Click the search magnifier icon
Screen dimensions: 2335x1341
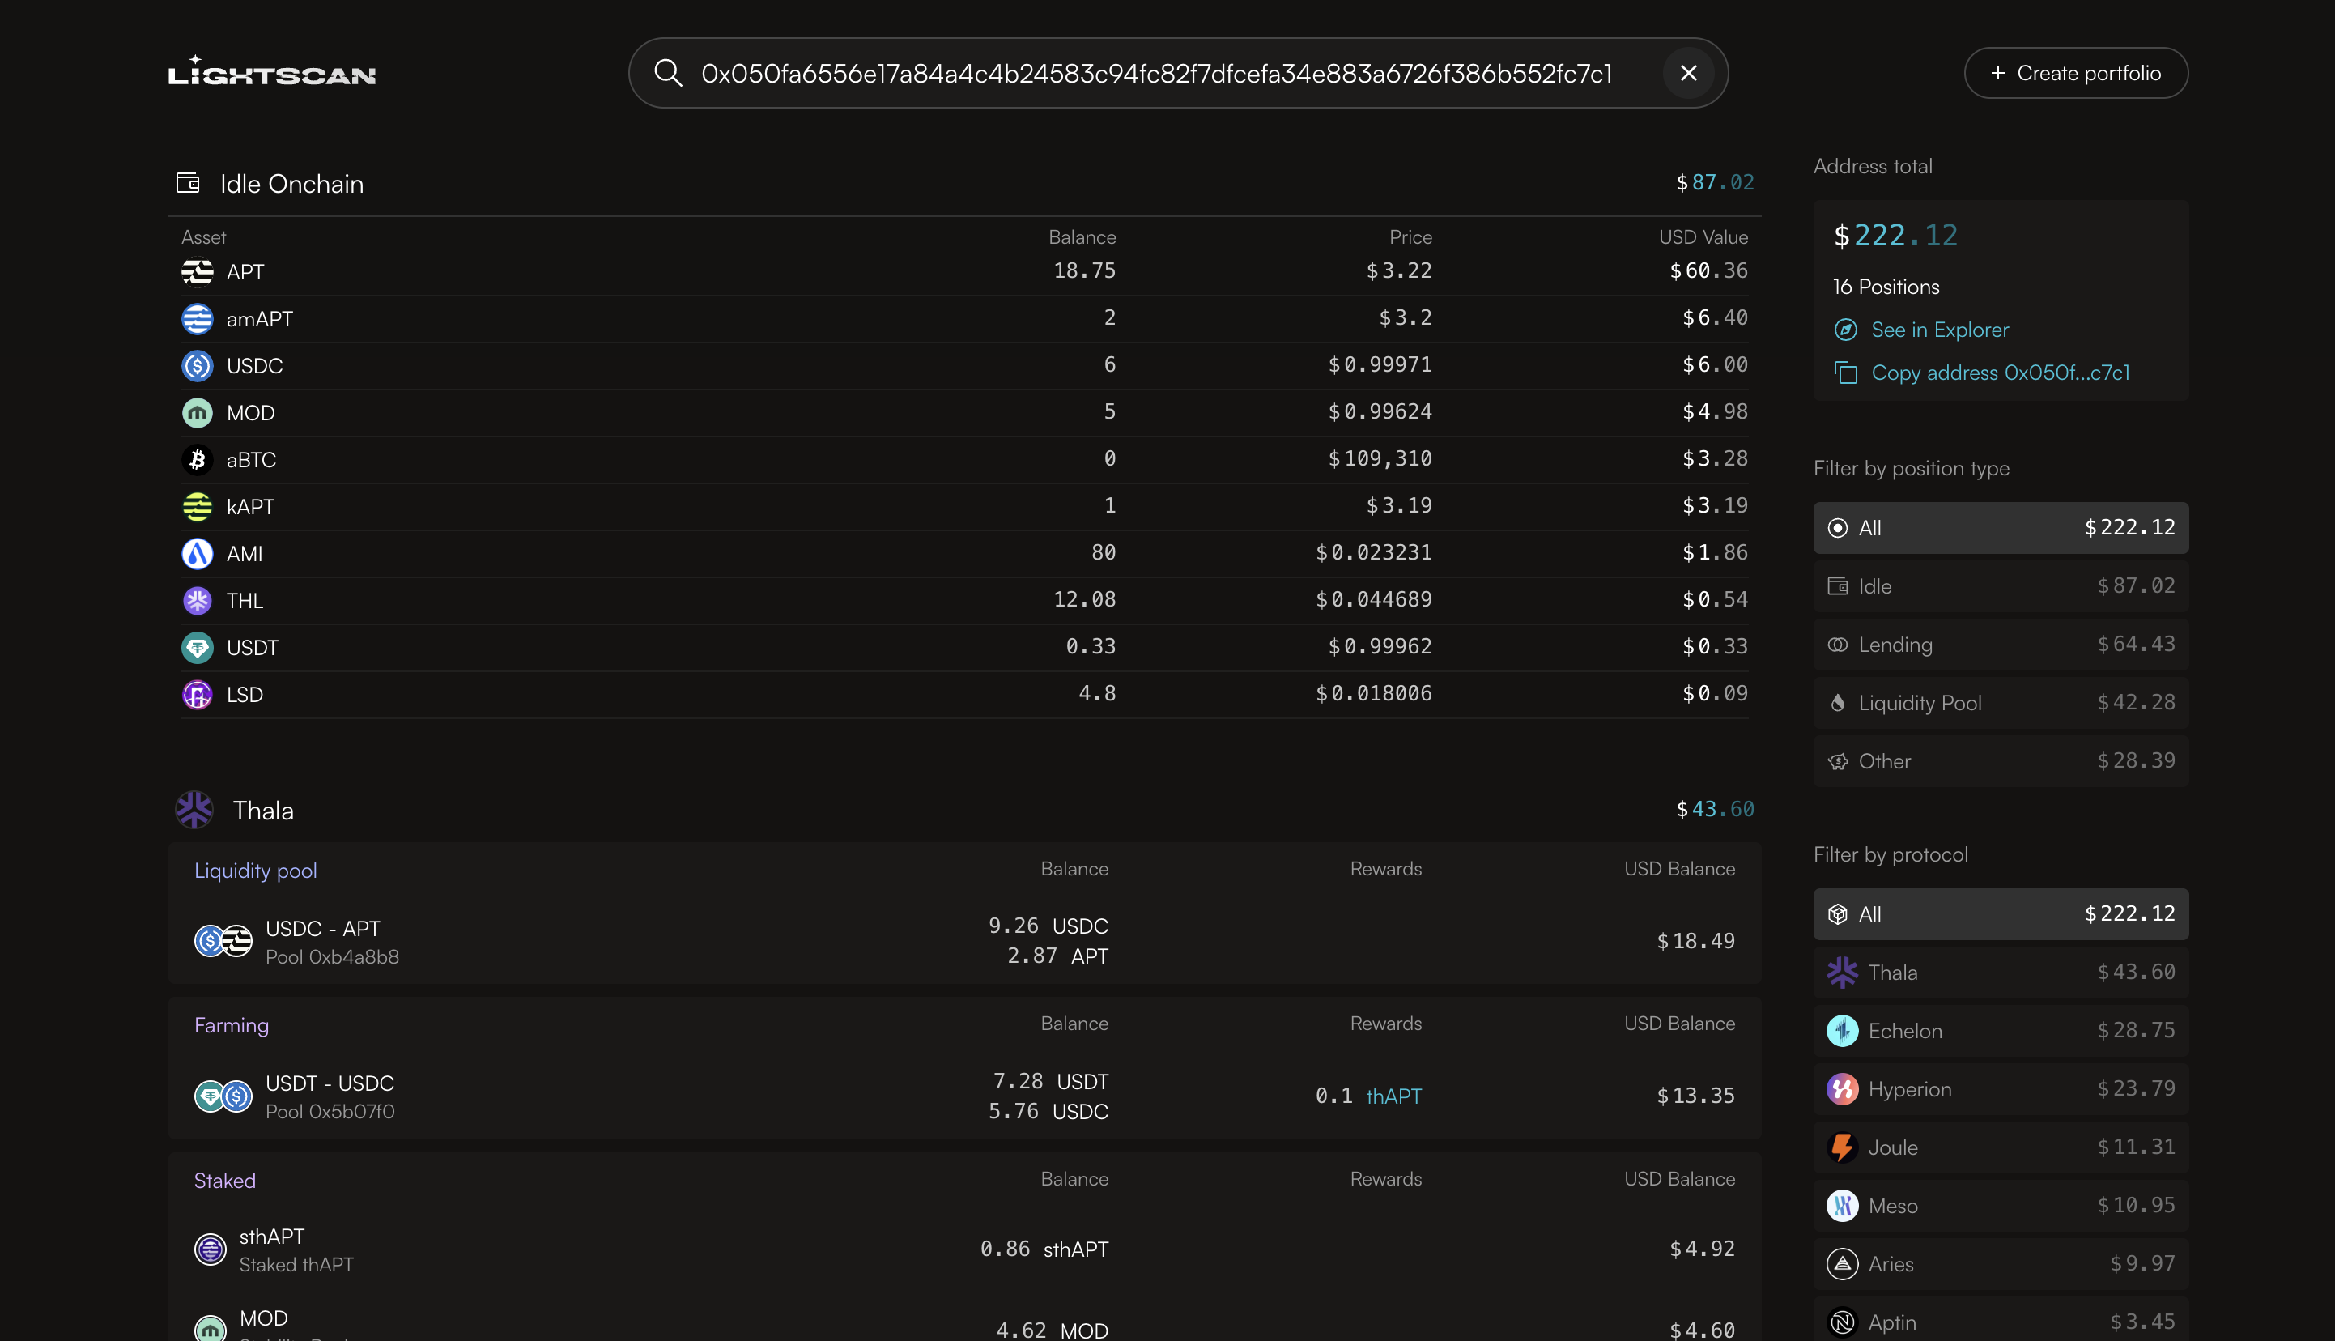pyautogui.click(x=669, y=73)
